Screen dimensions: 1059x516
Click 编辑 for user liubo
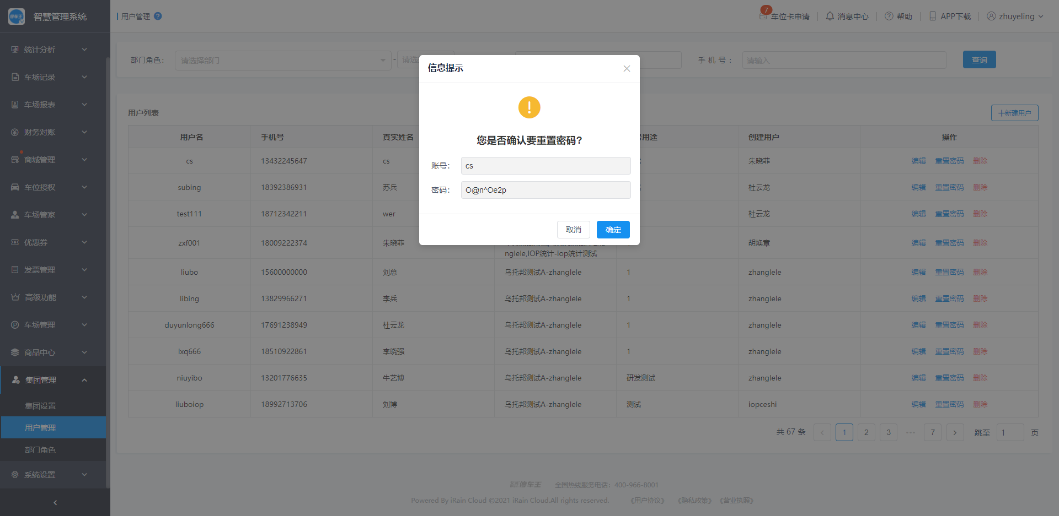tap(918, 272)
